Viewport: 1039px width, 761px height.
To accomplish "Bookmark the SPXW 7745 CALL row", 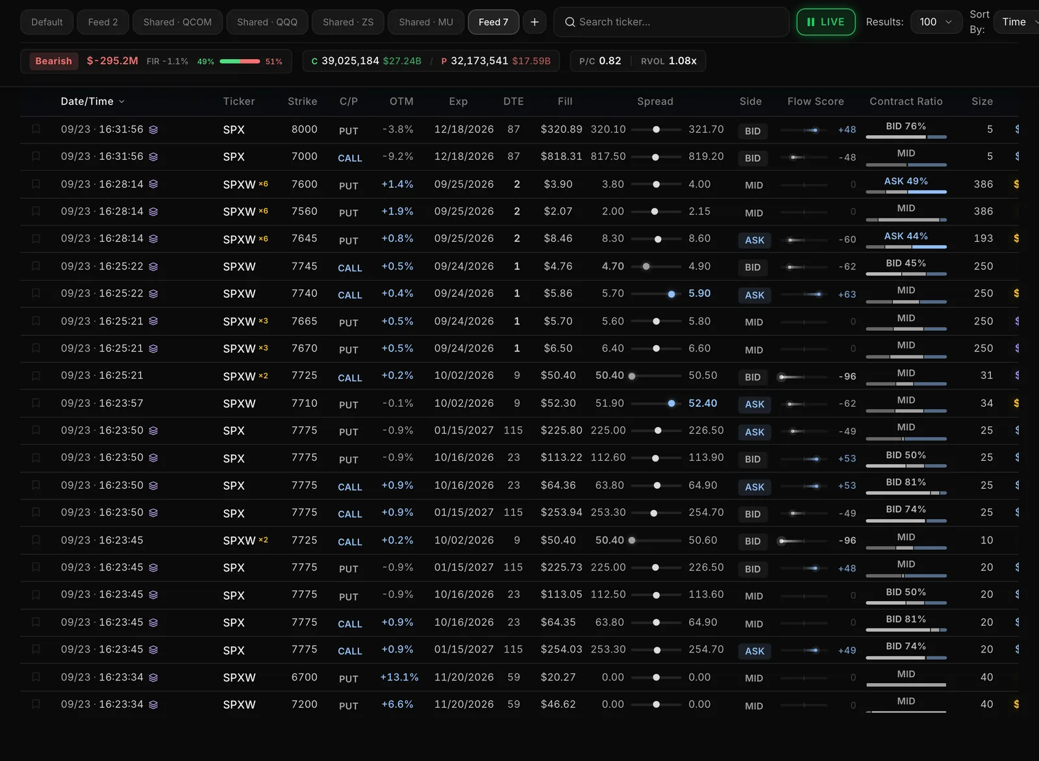I will [36, 266].
